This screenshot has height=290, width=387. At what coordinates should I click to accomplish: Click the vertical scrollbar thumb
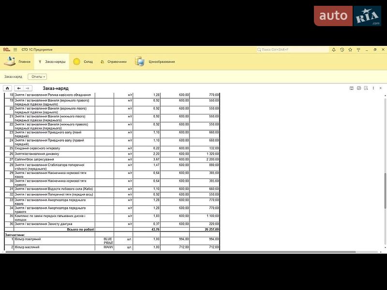pos(385,190)
